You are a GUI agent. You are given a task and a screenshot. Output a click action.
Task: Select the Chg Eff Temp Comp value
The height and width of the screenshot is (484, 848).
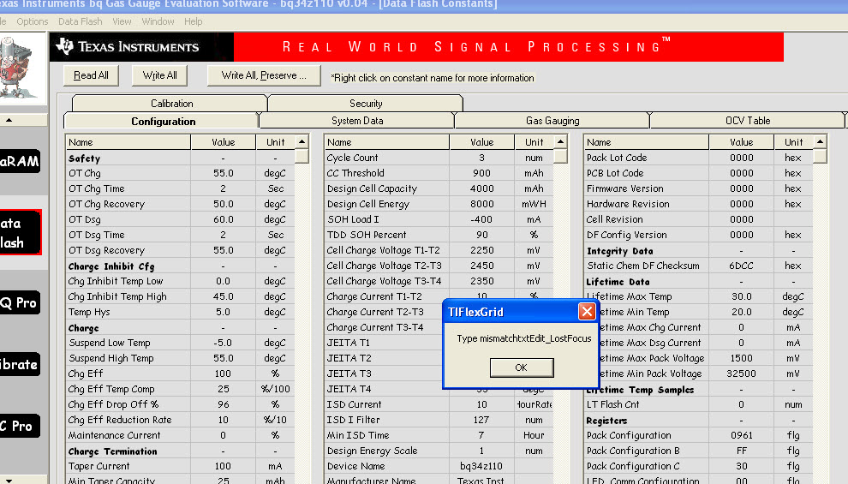[x=223, y=389]
